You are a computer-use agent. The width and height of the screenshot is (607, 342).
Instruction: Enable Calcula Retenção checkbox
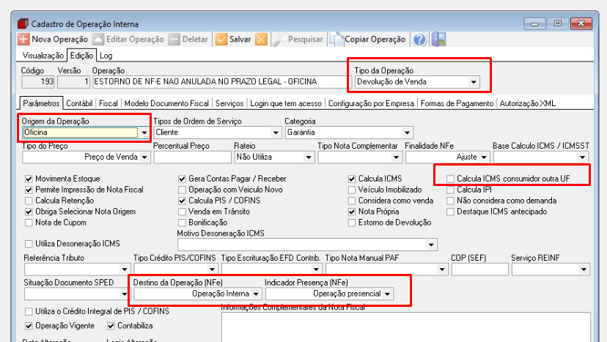(29, 201)
